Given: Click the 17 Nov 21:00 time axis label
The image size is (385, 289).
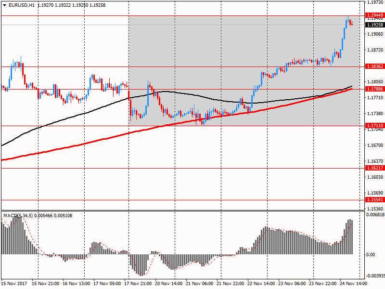Looking at the screenshot, I should coord(138,283).
